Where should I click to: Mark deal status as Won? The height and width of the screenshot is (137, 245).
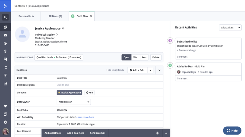point(136,58)
